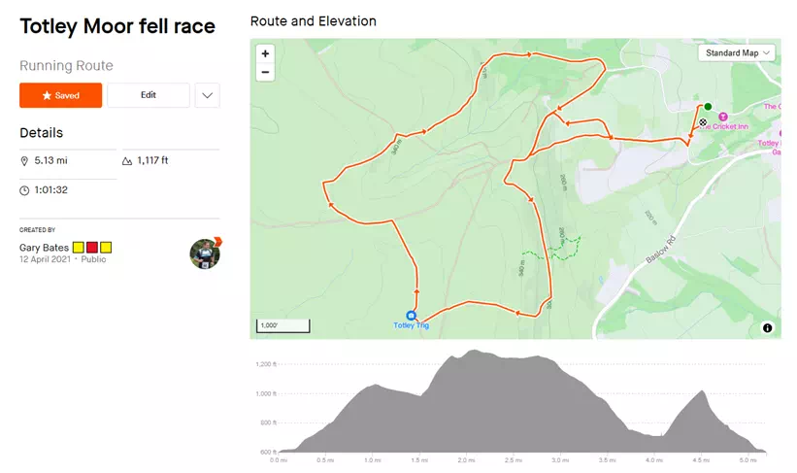Zoom out on the route map
Screen dimensions: 797x473
[x=265, y=73]
